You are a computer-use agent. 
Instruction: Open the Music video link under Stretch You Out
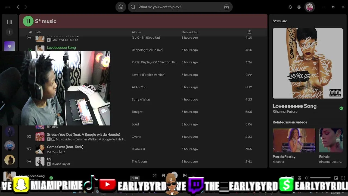[64, 139]
